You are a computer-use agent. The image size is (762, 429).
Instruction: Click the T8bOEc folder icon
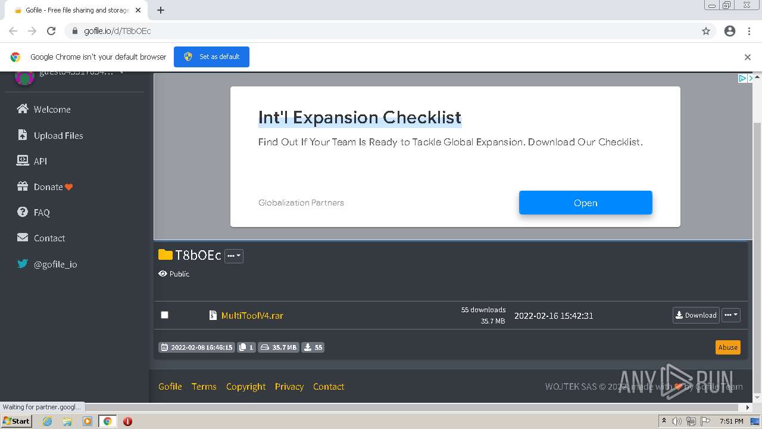coord(165,255)
